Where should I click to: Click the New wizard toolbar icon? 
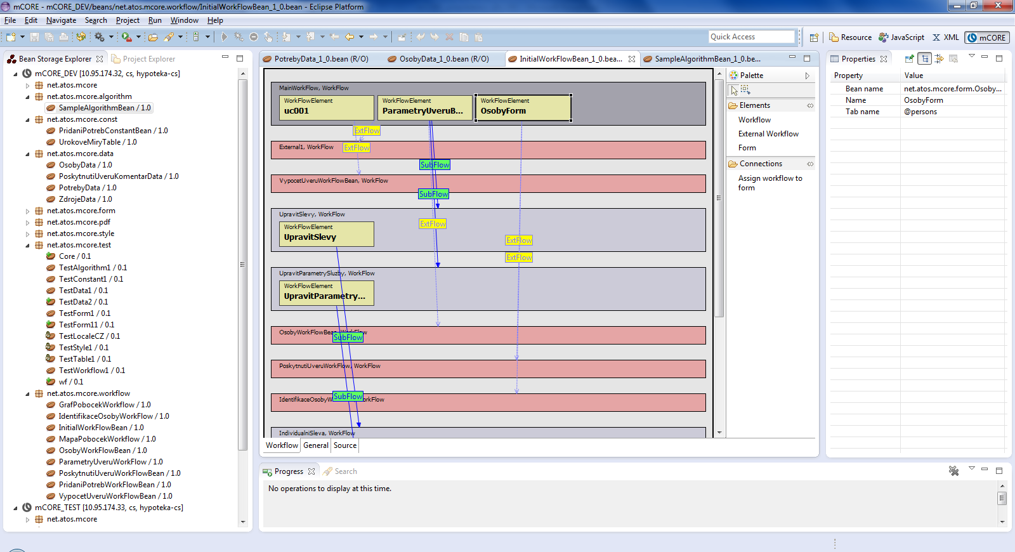click(x=11, y=37)
